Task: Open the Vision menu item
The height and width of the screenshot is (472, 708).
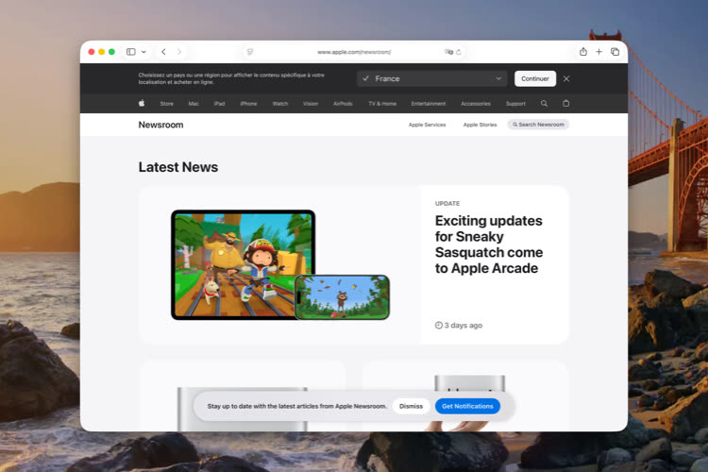Action: [x=311, y=104]
